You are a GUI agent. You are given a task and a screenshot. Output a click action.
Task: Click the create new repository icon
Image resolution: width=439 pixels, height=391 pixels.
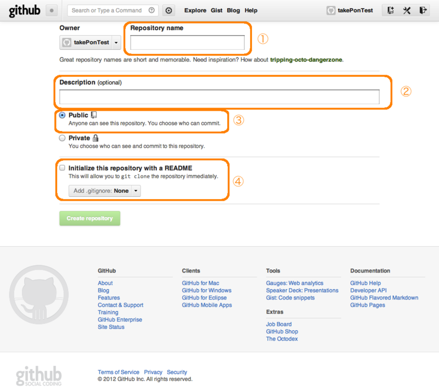[390, 10]
